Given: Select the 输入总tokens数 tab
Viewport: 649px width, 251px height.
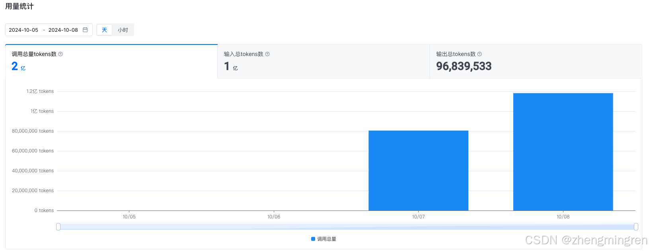Looking at the screenshot, I should (x=324, y=61).
